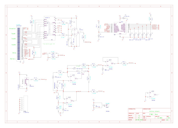The width and height of the screenshot is (178, 128).
Task: Select resistor R3 before the IC4:D input
Action: pos(94,65)
